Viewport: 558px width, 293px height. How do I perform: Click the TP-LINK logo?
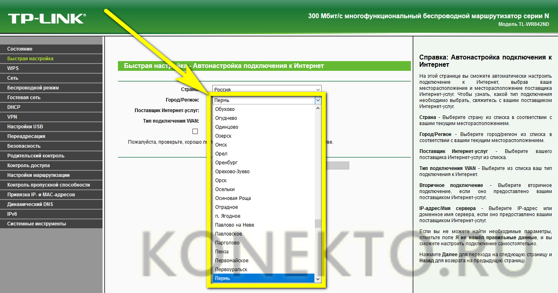47,18
